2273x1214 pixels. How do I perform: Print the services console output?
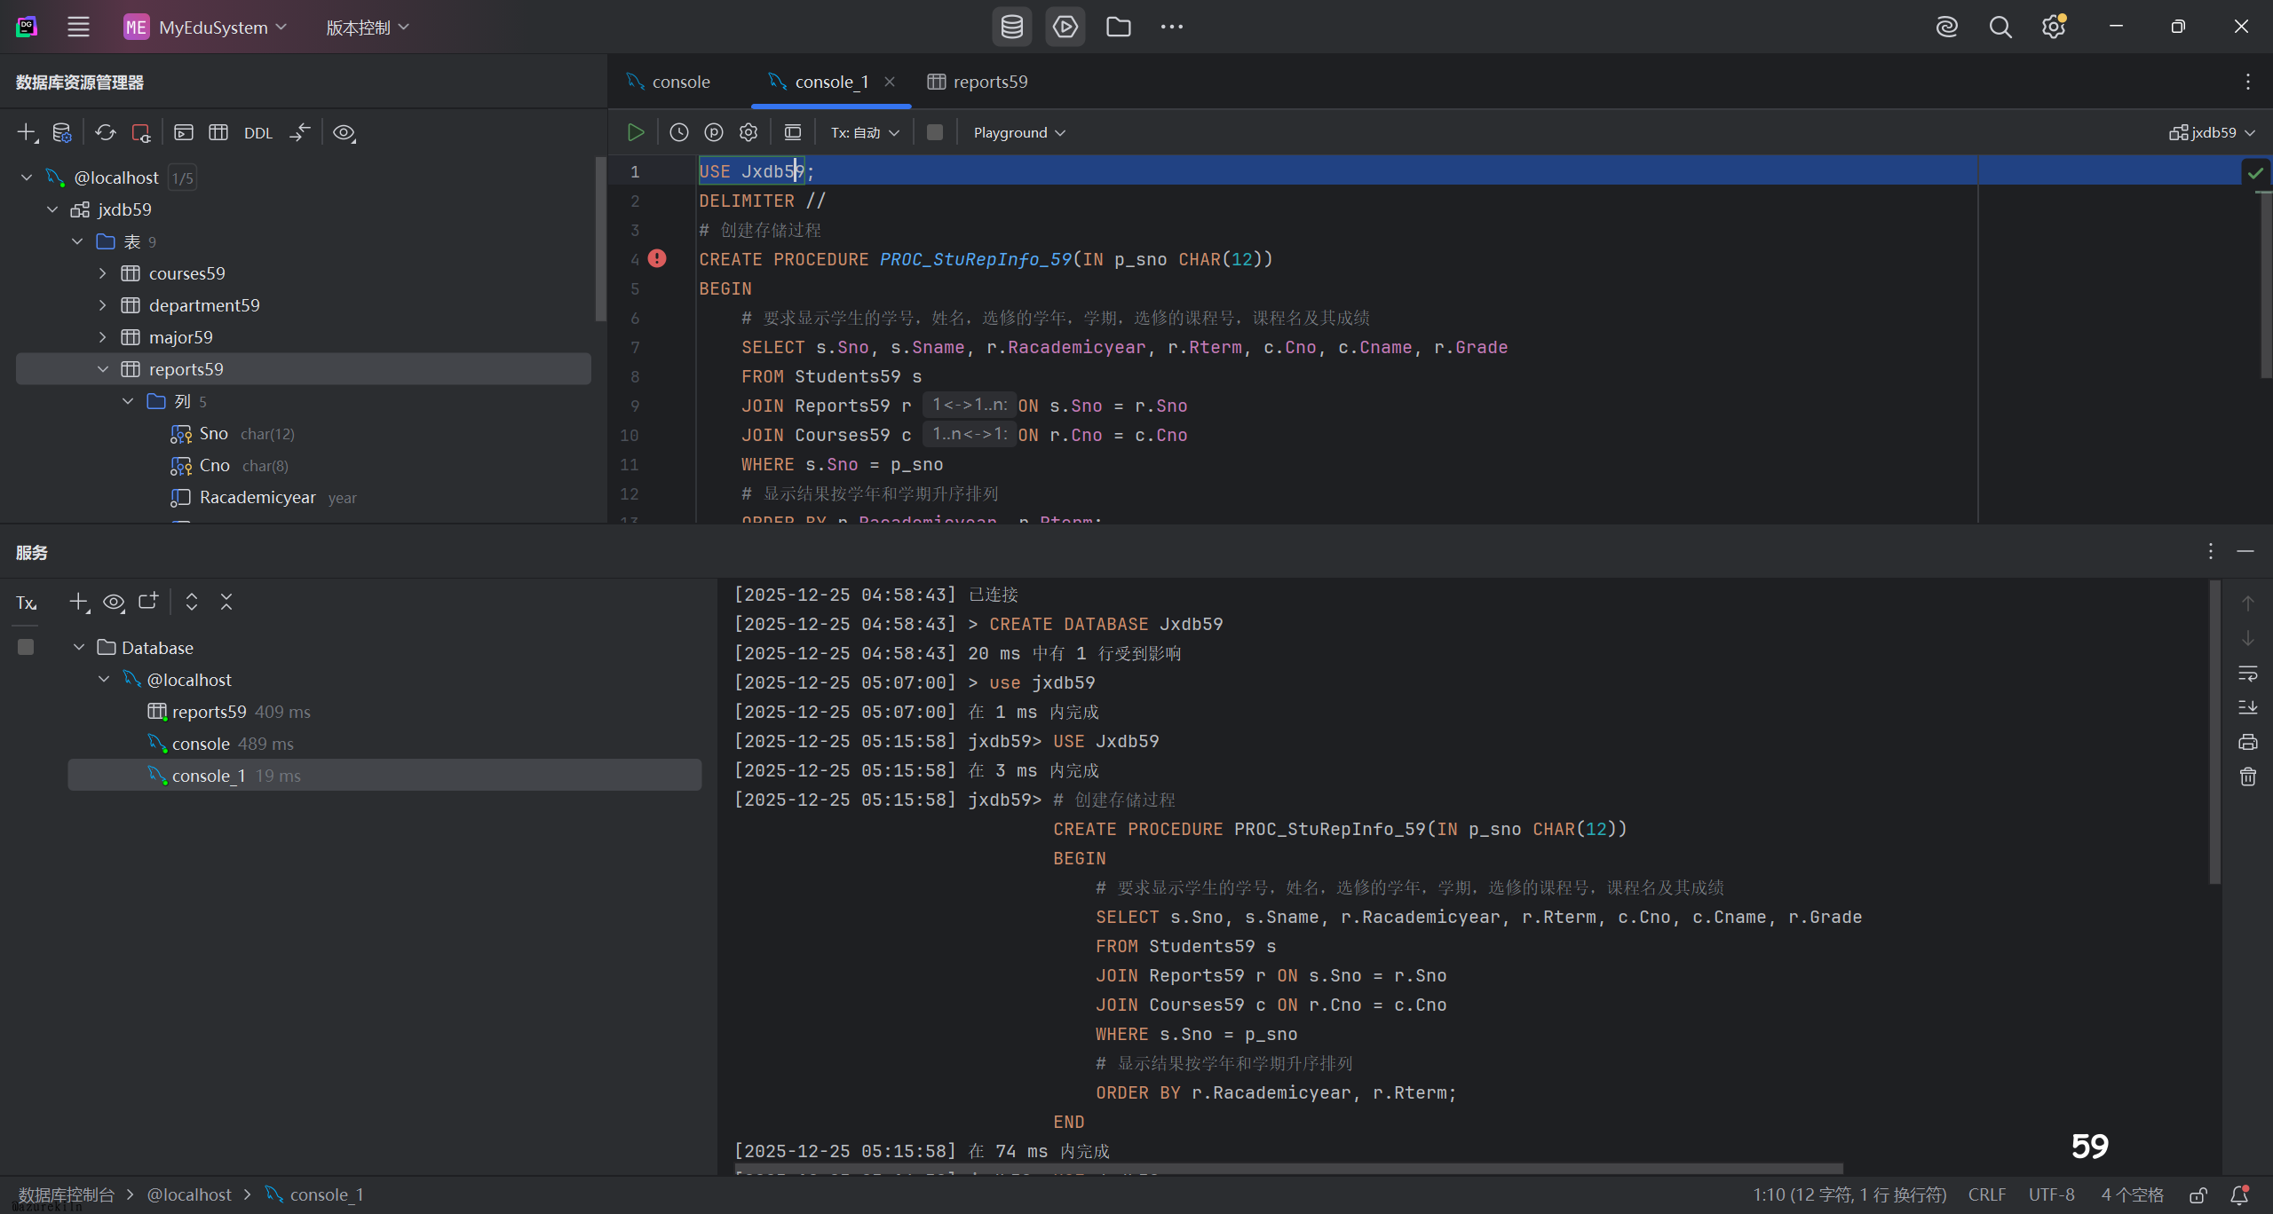(x=2247, y=742)
